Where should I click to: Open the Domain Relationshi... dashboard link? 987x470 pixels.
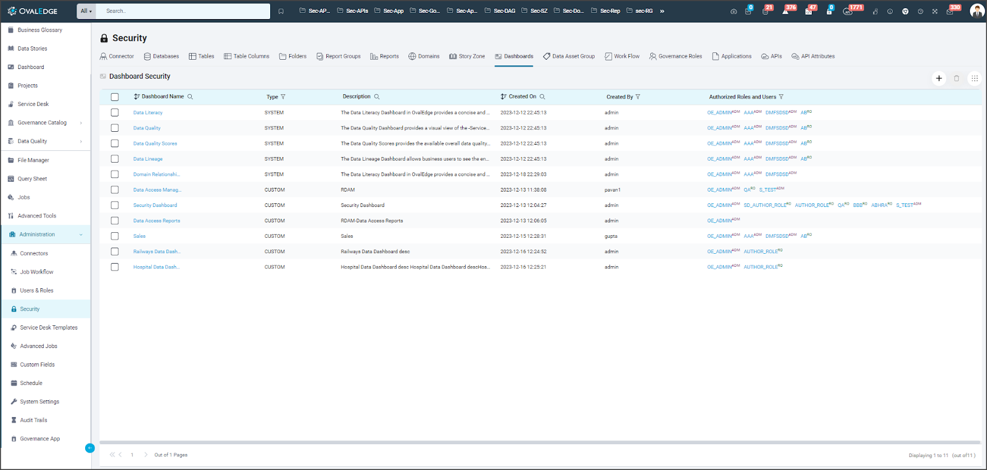coord(157,174)
